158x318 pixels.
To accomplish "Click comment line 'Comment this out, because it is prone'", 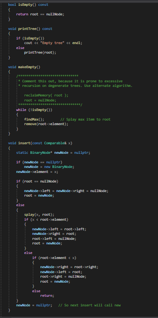I will [70, 81].
